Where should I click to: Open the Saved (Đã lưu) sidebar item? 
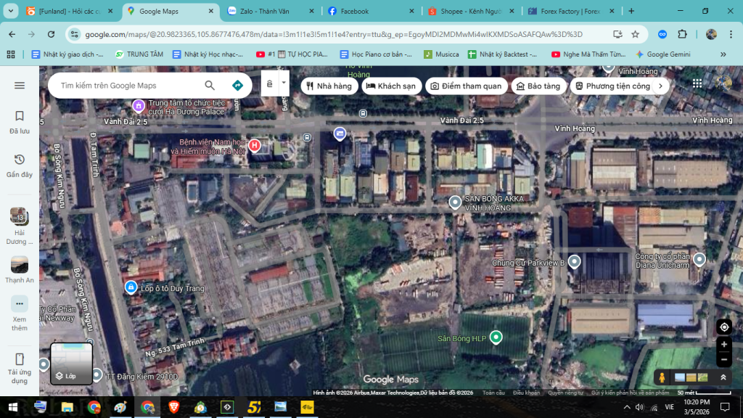point(20,122)
